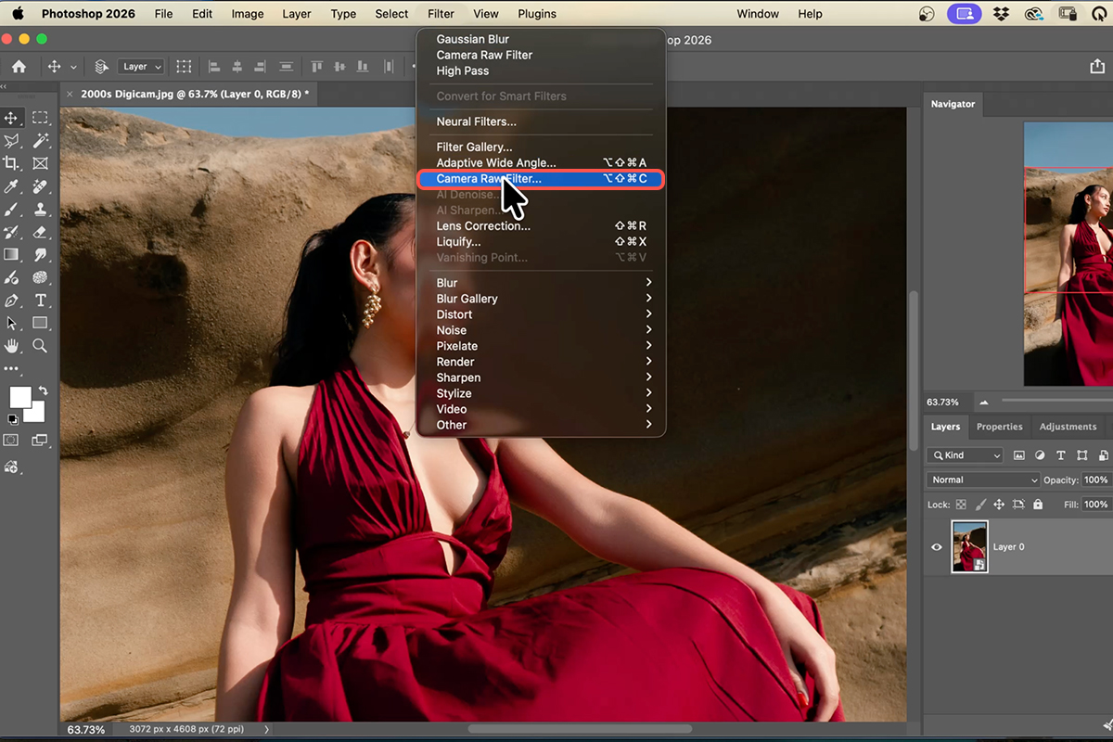Image resolution: width=1113 pixels, height=742 pixels.
Task: Switch to the Properties tab
Action: (1000, 427)
